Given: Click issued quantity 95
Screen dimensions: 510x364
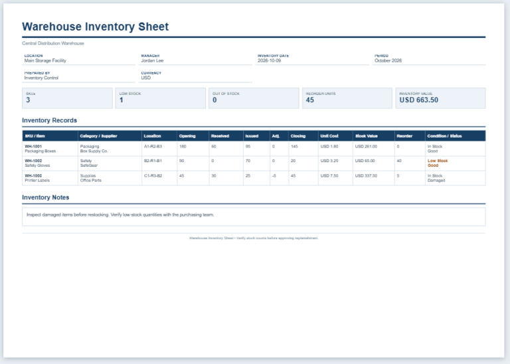Looking at the screenshot, I should 248,146.
